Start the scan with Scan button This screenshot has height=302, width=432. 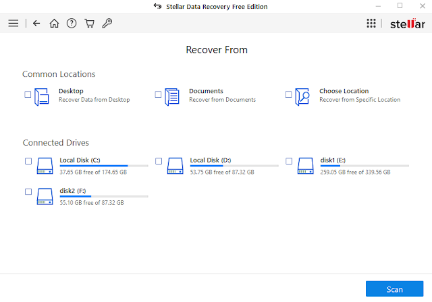(x=394, y=289)
